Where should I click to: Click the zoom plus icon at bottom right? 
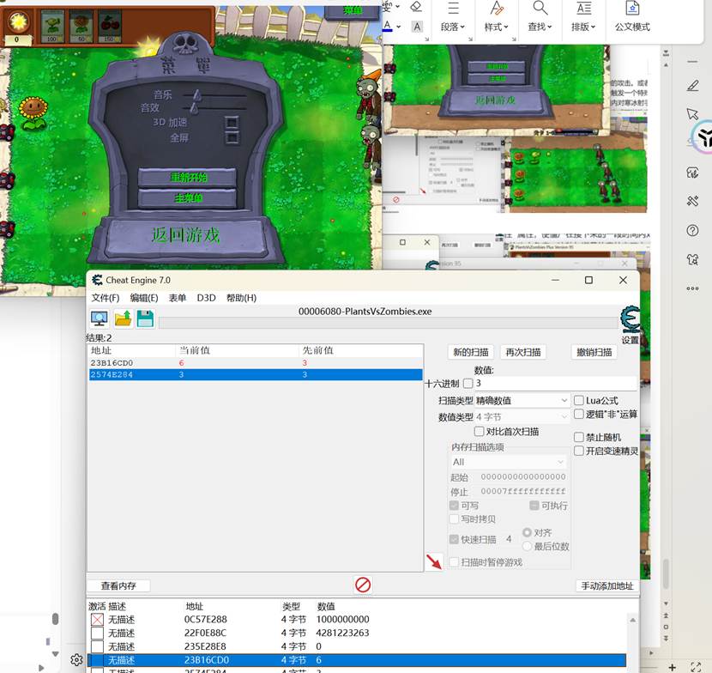(x=672, y=667)
